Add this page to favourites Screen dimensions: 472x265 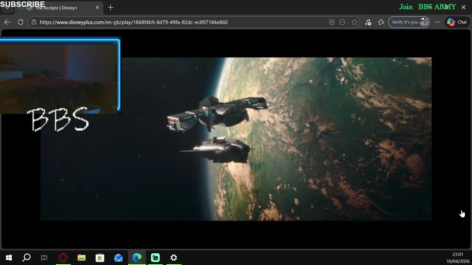[354, 22]
